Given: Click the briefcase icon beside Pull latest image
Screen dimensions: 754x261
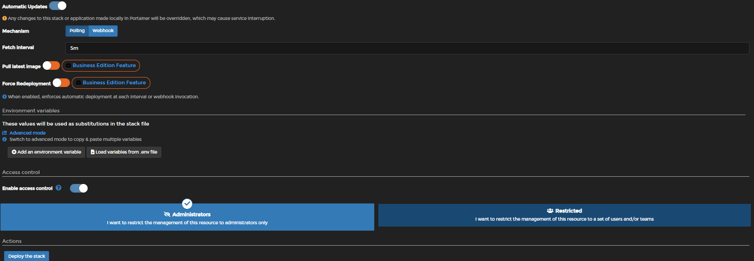Looking at the screenshot, I should 68,66.
